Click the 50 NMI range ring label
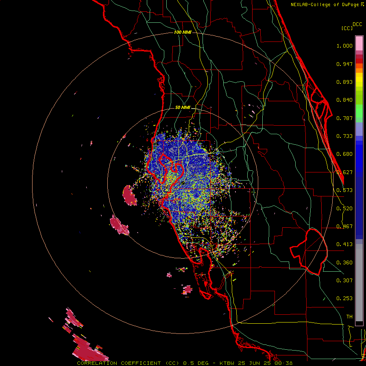 click(183, 108)
